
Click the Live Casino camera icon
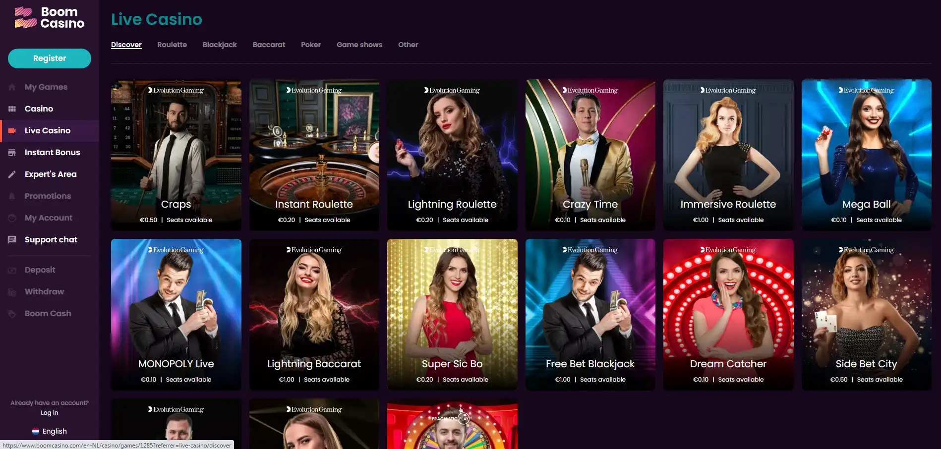[x=12, y=131]
